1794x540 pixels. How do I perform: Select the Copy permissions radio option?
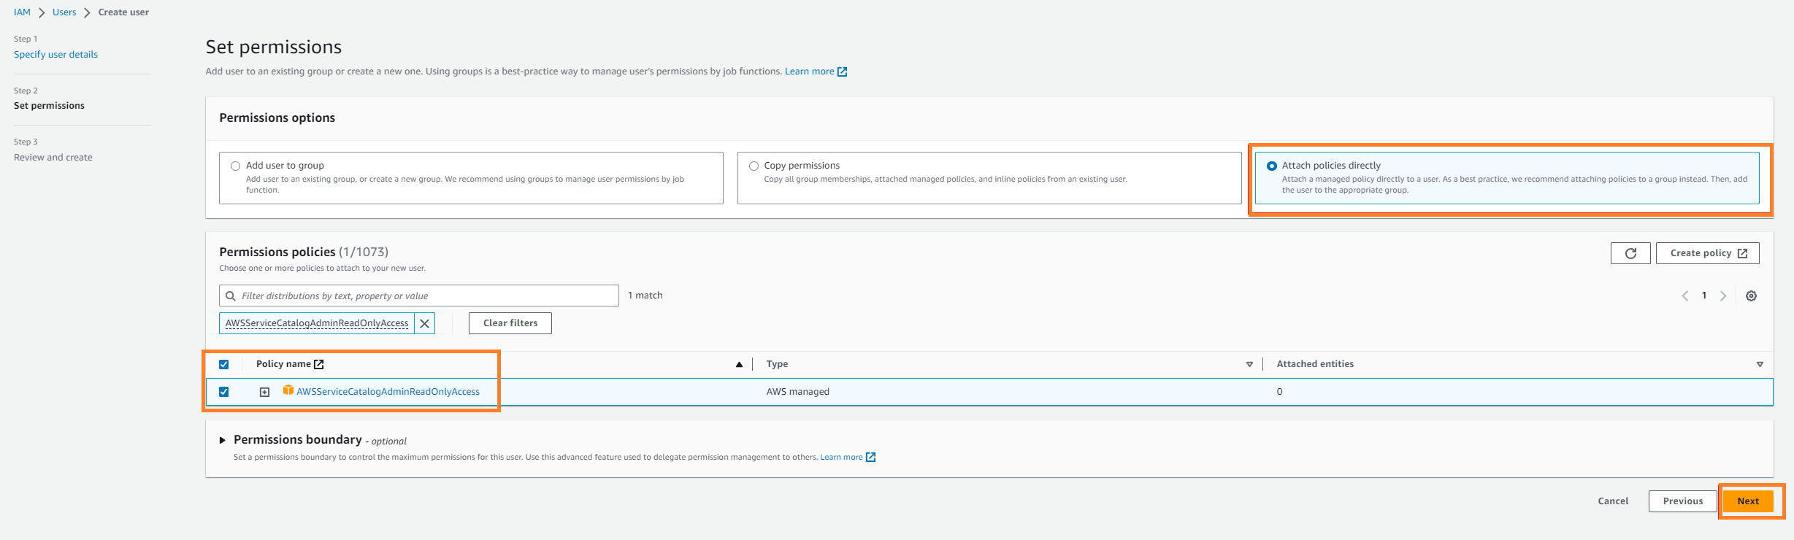[754, 166]
